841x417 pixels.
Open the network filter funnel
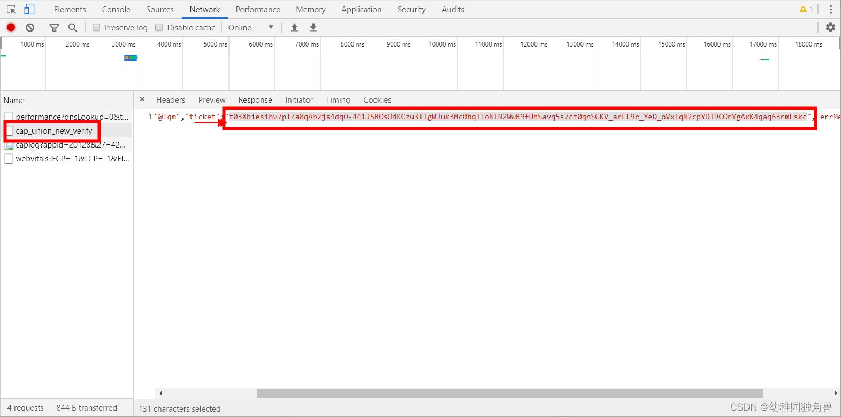54,27
